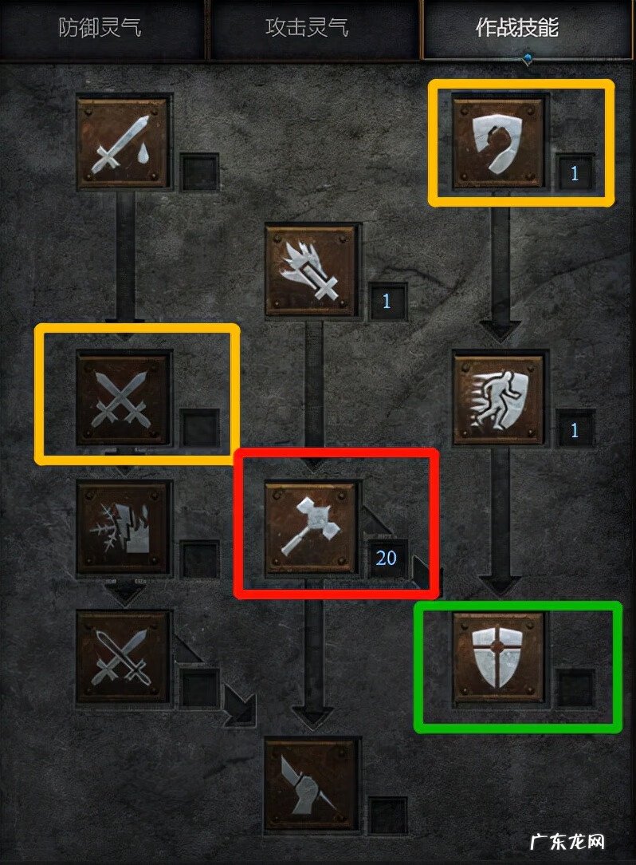The height and width of the screenshot is (865, 636).
Task: Choose the Holy Bolt flaming cross icon
Action: pyautogui.click(x=310, y=271)
